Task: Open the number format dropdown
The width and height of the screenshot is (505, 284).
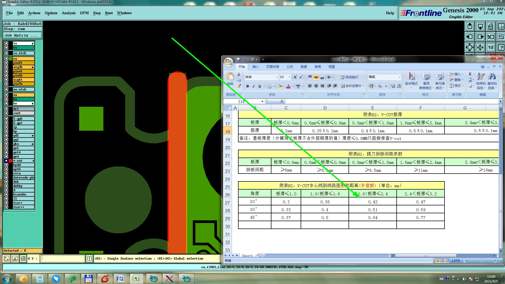Action: [x=399, y=77]
